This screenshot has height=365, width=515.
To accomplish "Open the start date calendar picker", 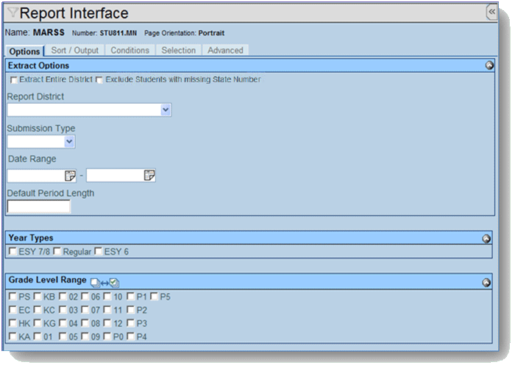I will click(71, 175).
